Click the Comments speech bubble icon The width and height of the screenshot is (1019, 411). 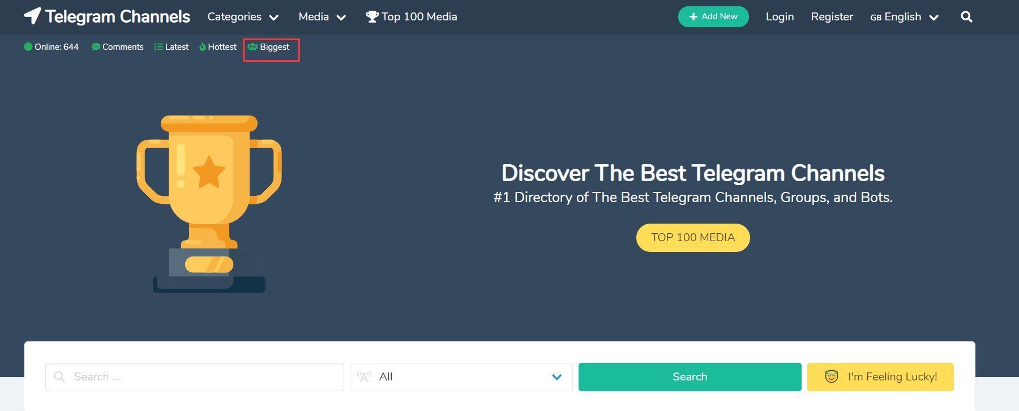click(x=96, y=47)
